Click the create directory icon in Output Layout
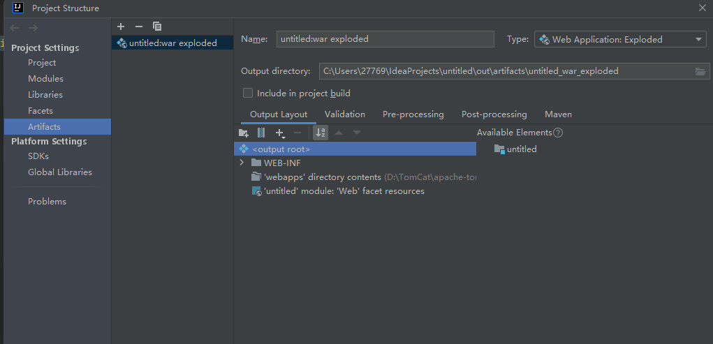Image resolution: width=713 pixels, height=344 pixels. point(243,133)
